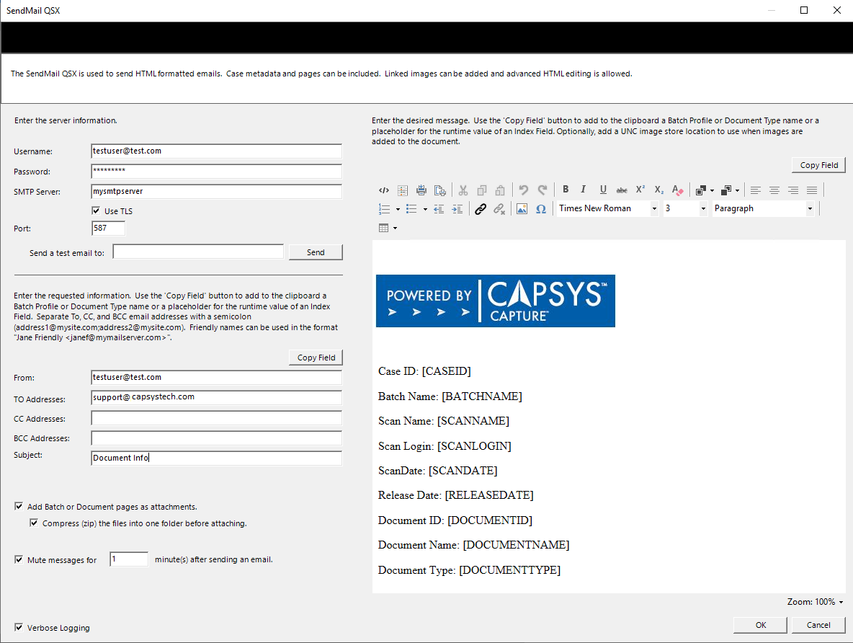The image size is (853, 643).
Task: Apply superscript formatting
Action: coord(640,190)
